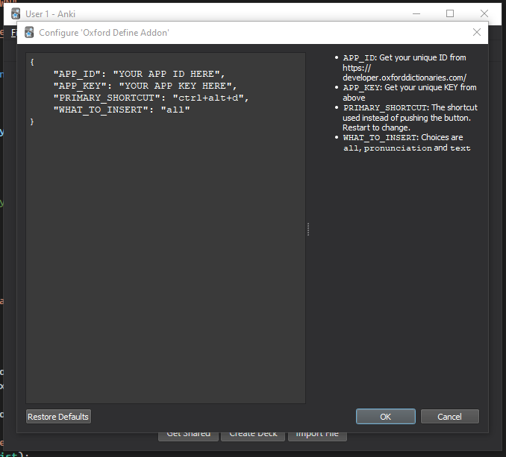Image resolution: width=506 pixels, height=457 pixels.
Task: Click the closing brace in JSON editor
Action: pyautogui.click(x=33, y=122)
